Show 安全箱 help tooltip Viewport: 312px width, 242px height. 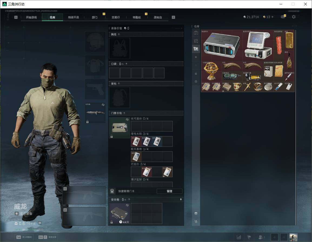coord(129,199)
